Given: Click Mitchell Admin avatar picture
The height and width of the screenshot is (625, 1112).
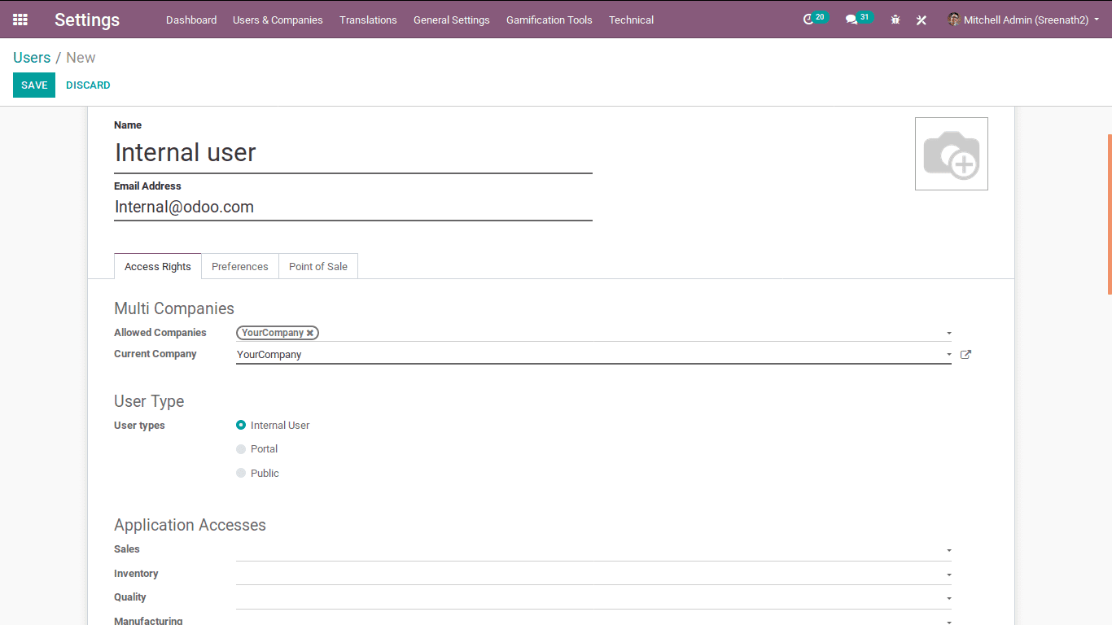Looking at the screenshot, I should (954, 20).
